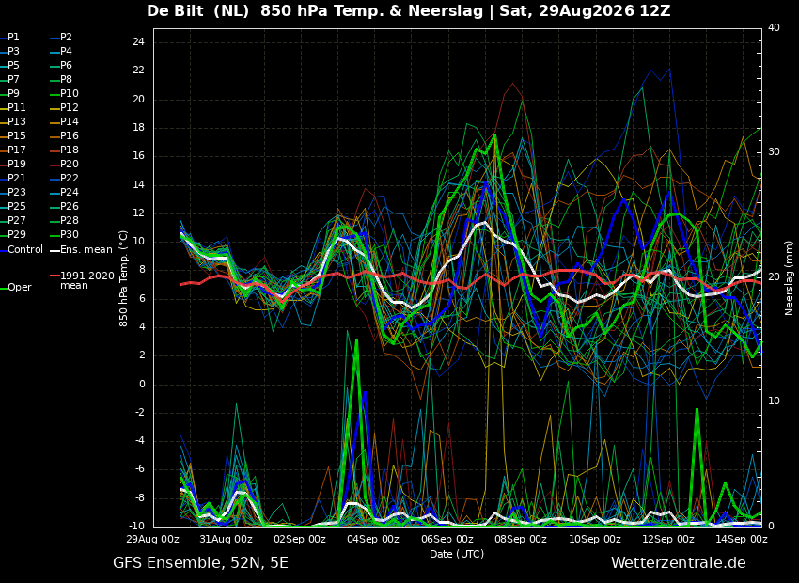
Task: Click the 29Aug 00z date tick label
Action: tap(152, 539)
